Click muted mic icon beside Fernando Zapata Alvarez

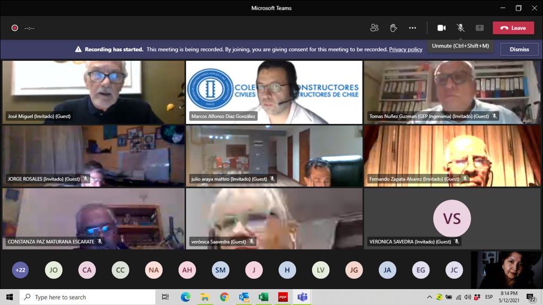tap(465, 179)
